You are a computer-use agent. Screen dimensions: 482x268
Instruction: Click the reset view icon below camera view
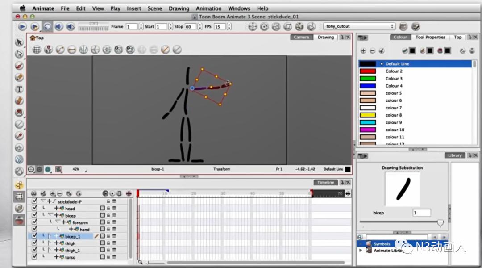click(31, 169)
